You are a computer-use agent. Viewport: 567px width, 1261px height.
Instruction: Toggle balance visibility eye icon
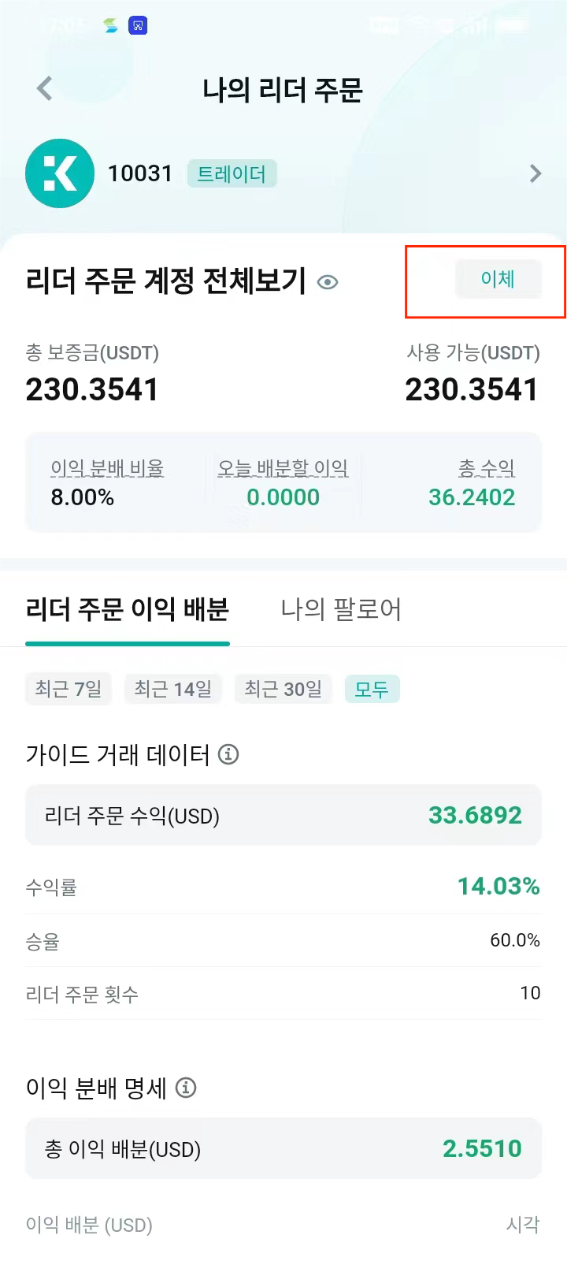pos(328,282)
